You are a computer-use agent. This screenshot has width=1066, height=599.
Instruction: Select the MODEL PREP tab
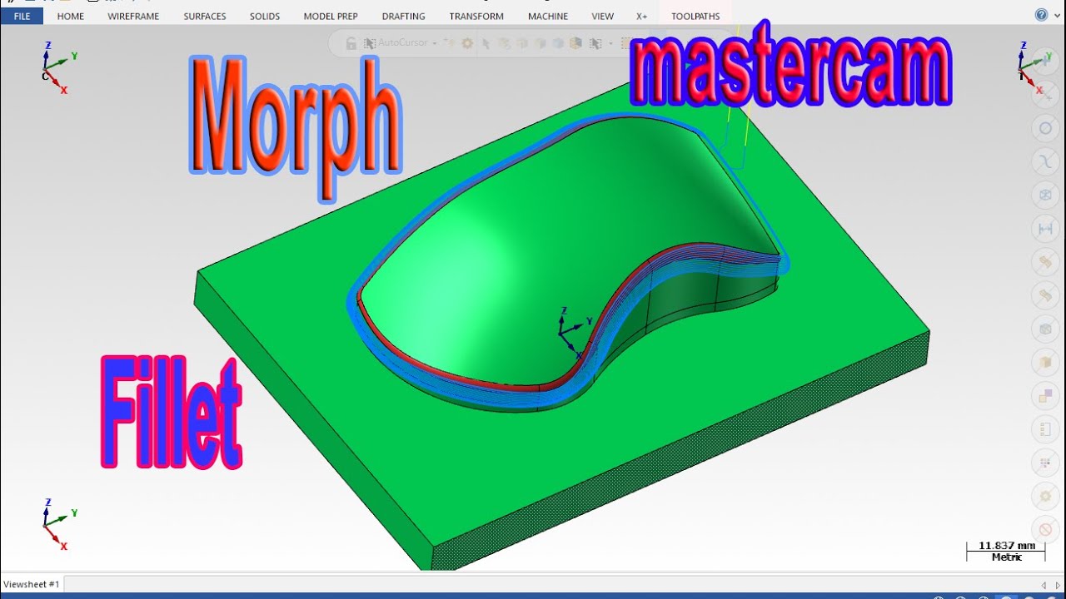pyautogui.click(x=331, y=16)
